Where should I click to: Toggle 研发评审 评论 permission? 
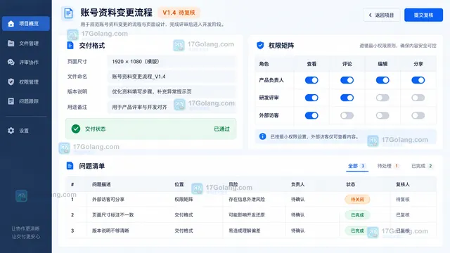347,98
